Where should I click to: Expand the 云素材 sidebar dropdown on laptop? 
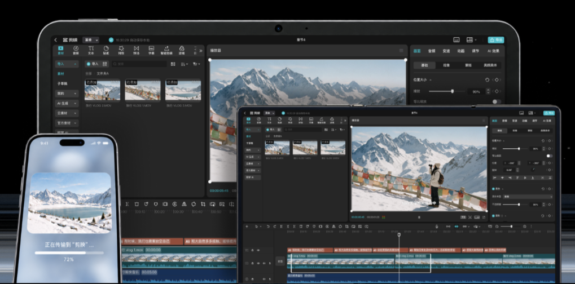coord(67,113)
